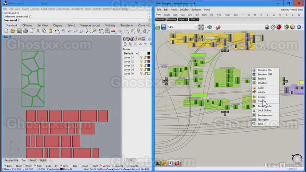Select Preview Off in context menu
The height and width of the screenshot is (172, 306).
tap(265, 74)
